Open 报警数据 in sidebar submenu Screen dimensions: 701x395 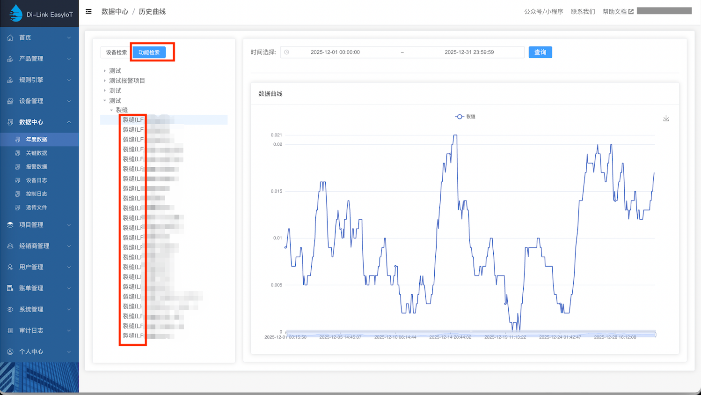tap(37, 167)
